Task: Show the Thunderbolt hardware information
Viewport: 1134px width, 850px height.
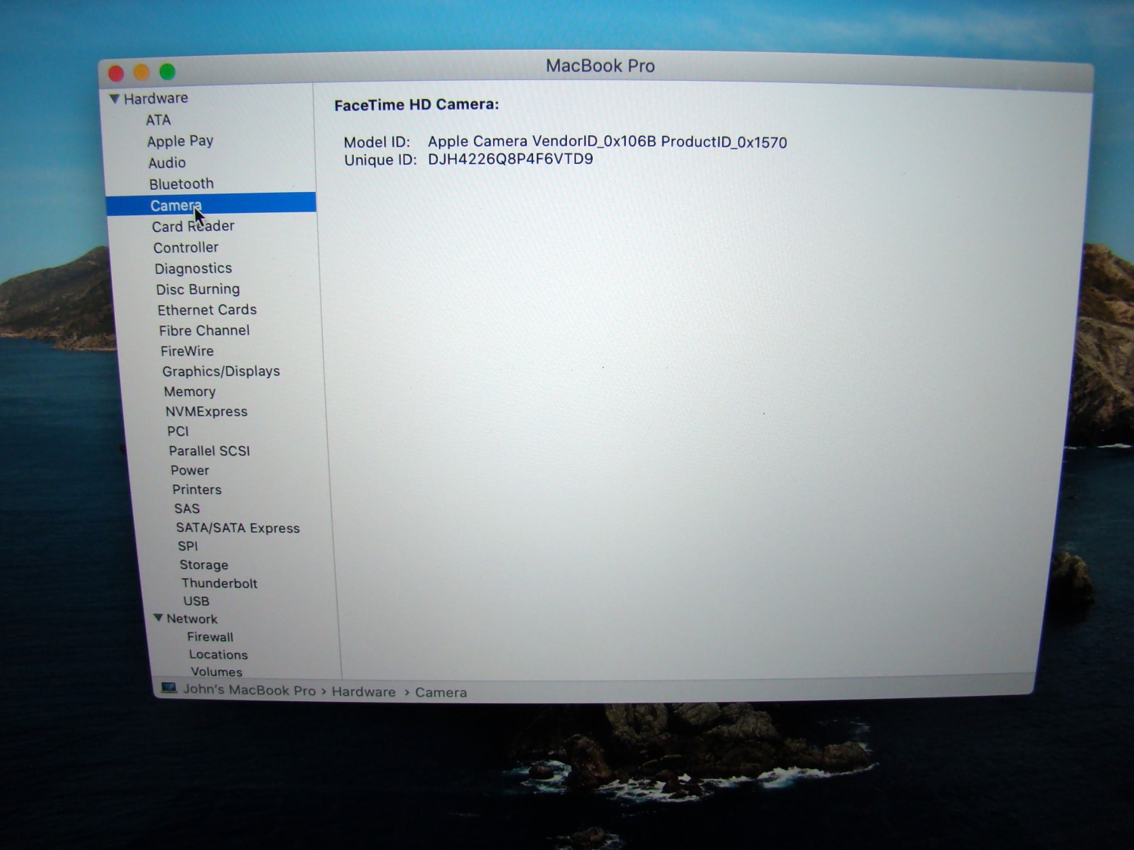Action: [219, 583]
